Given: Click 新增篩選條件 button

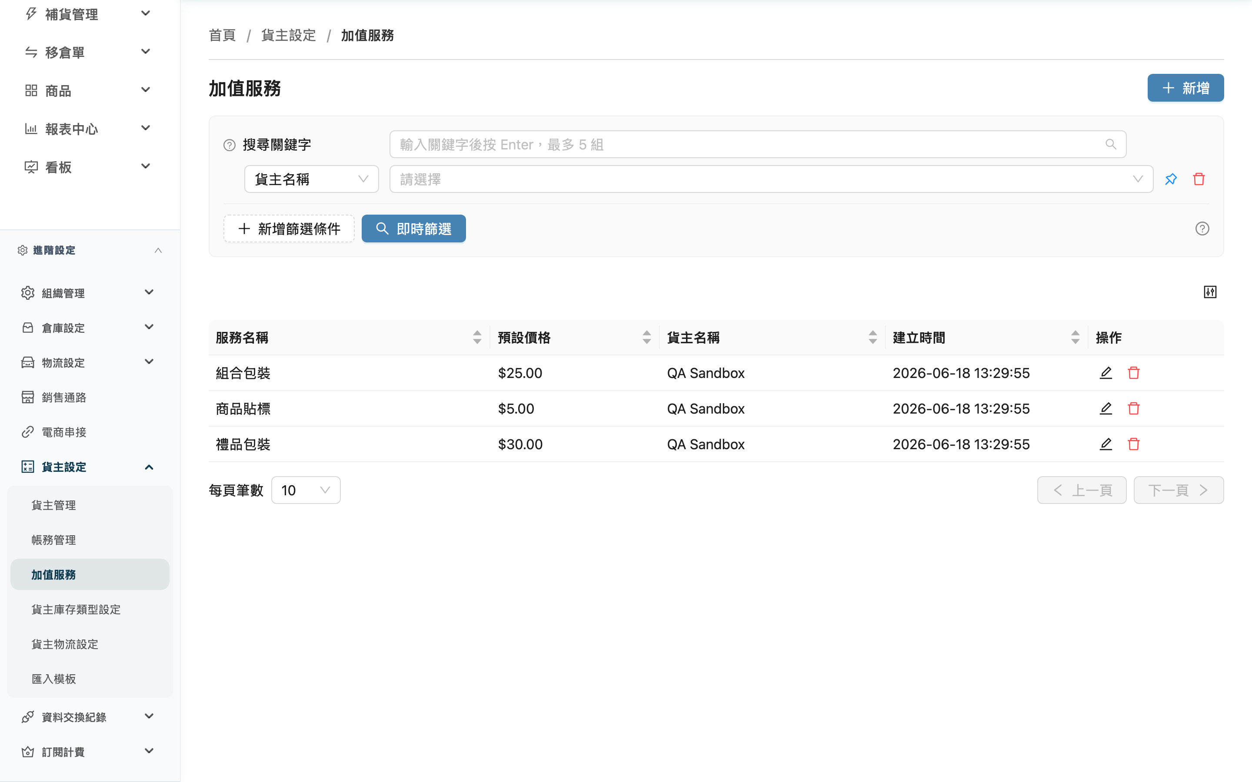Looking at the screenshot, I should [289, 229].
